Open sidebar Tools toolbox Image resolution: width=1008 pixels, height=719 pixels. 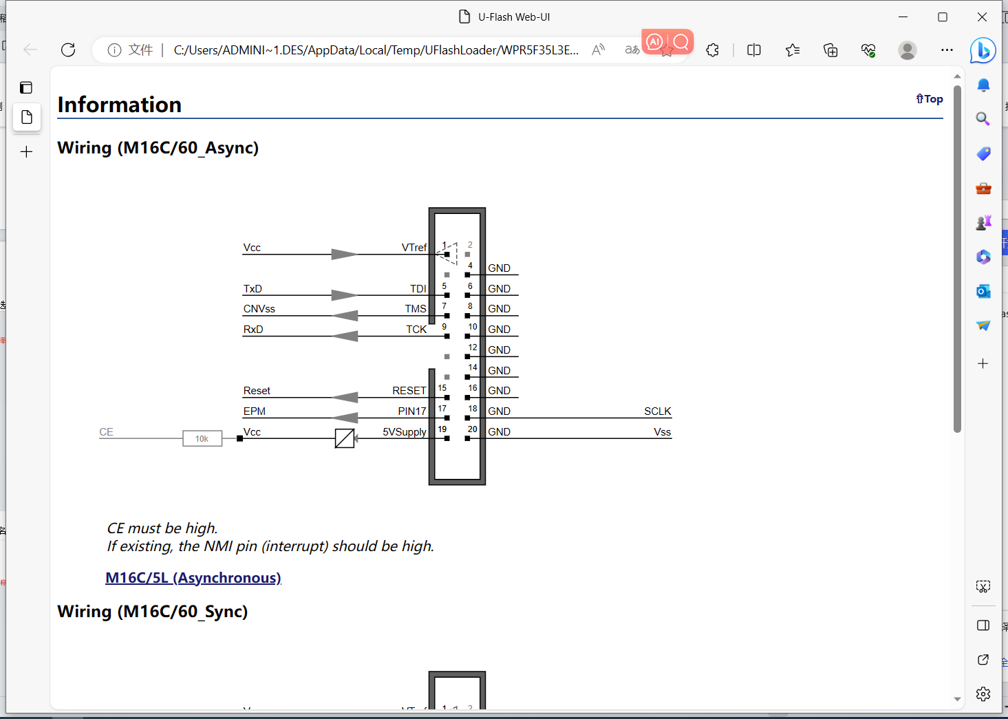983,189
